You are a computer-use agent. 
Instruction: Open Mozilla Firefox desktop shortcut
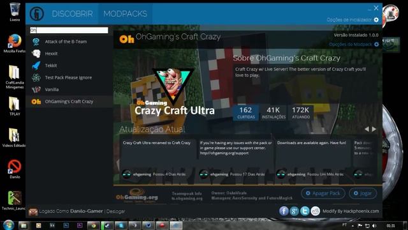[x=15, y=43]
